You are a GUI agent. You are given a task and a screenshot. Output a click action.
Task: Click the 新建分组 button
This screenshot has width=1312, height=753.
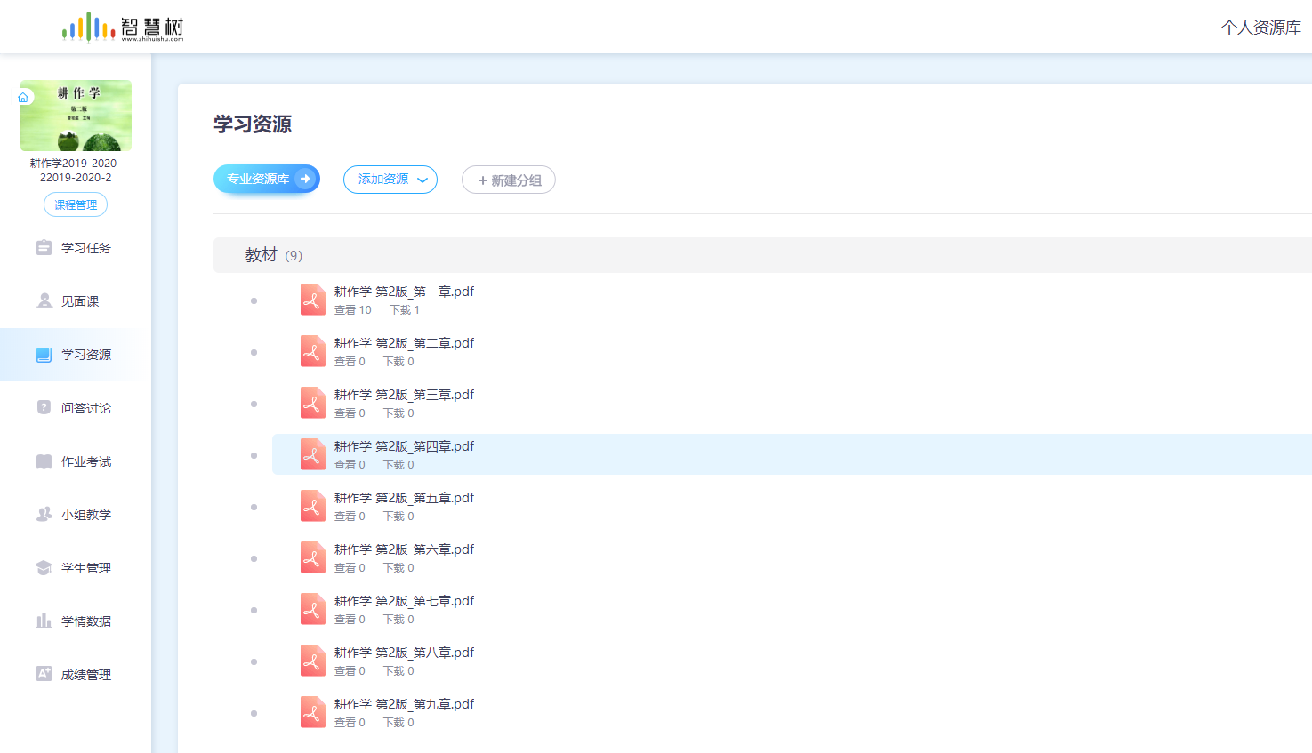point(509,180)
